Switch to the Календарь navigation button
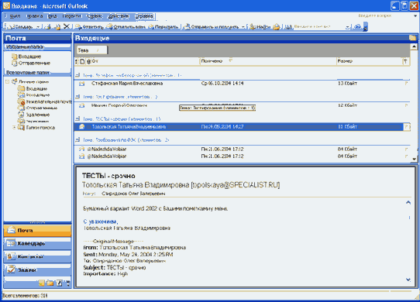Screen dimensions: 420x302 click(37, 243)
